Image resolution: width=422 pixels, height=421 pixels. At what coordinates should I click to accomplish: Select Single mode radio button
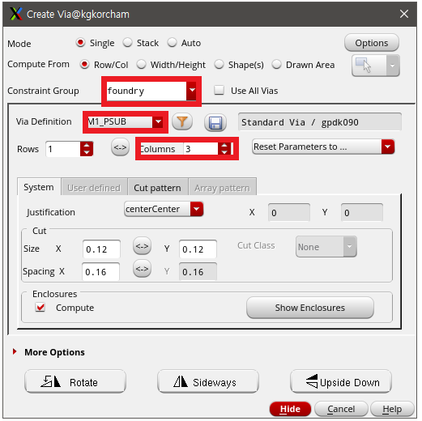pyautogui.click(x=80, y=43)
